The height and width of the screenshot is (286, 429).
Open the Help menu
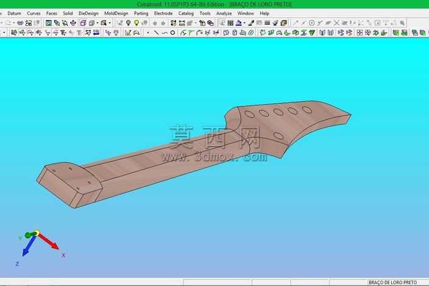pos(264,13)
